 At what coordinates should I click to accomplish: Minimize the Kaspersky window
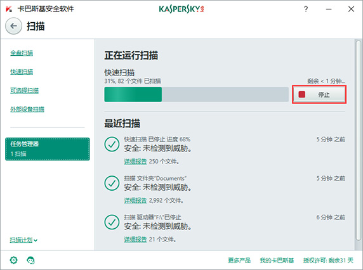329,9
